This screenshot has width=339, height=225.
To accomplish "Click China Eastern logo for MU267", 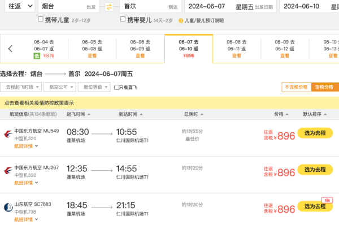I will point(8,171).
